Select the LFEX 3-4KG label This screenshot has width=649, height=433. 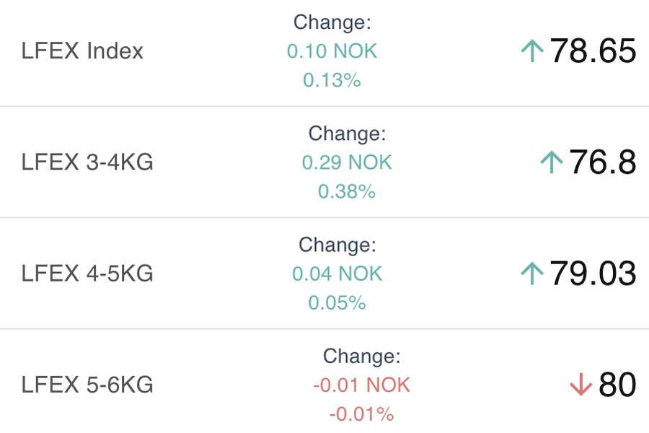pos(87,162)
